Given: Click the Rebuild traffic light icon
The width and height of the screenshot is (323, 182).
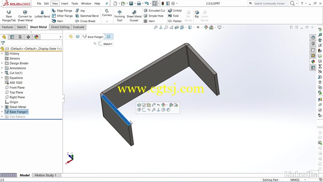Looking at the screenshot, I should [x=163, y=4].
